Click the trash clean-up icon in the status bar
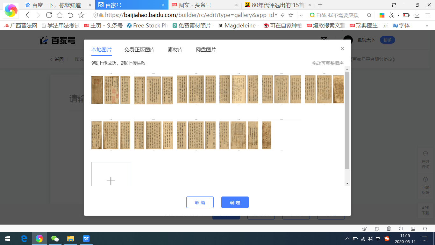Screen dimensions: 435x245 pos(389,229)
